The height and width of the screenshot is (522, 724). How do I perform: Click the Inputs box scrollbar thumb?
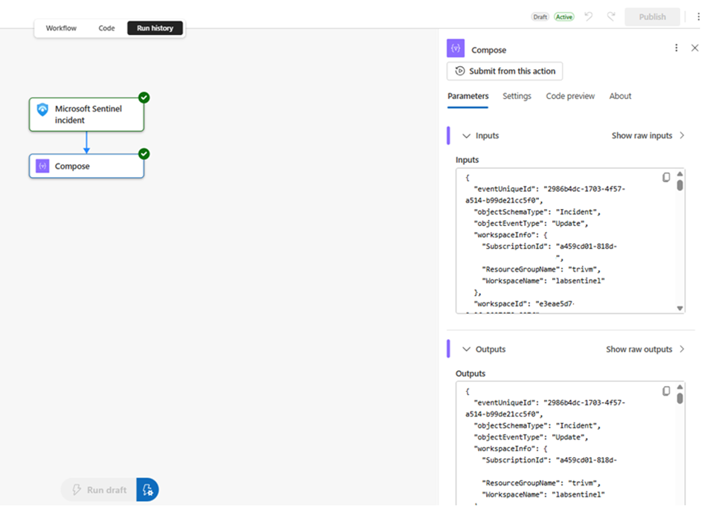coord(679,185)
